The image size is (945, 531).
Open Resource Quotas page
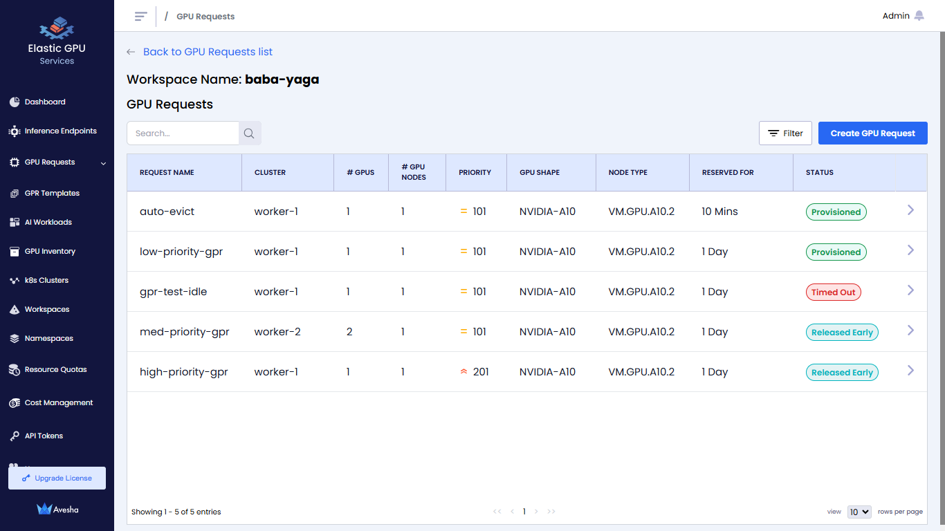pyautogui.click(x=56, y=370)
